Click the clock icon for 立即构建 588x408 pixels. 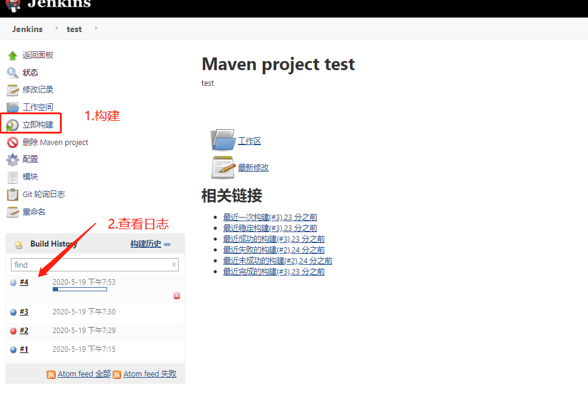tap(12, 125)
